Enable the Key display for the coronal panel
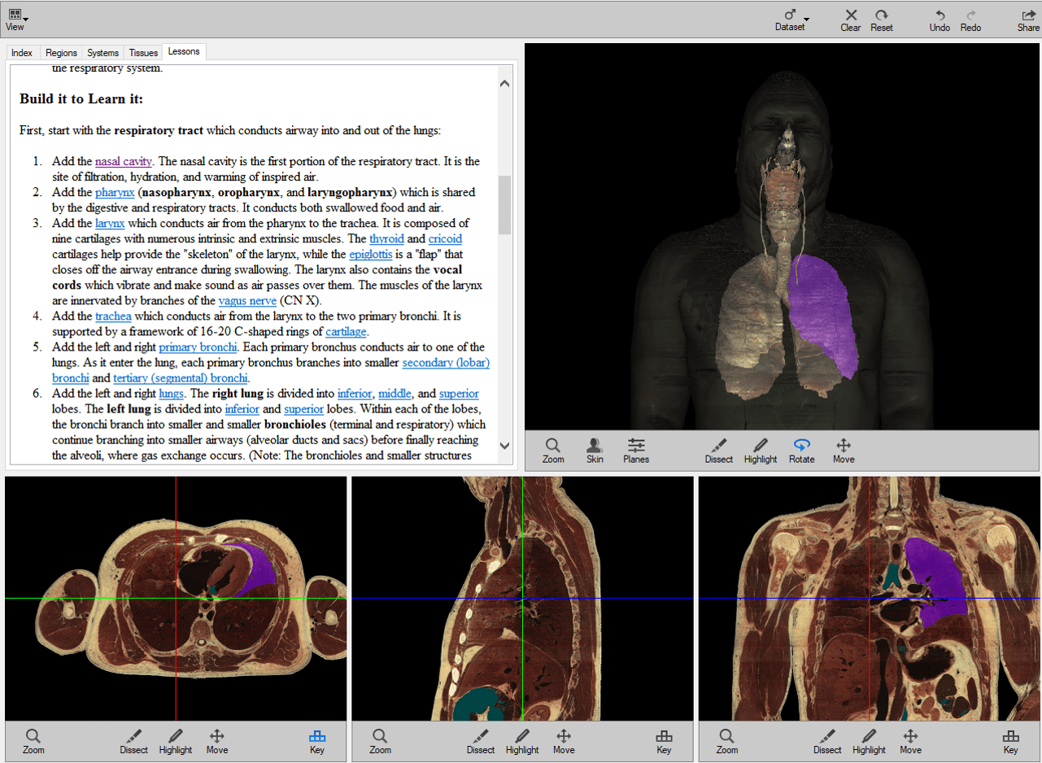The height and width of the screenshot is (763, 1042). pyautogui.click(x=1010, y=741)
